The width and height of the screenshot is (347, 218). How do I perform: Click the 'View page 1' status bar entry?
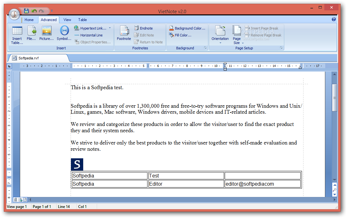pos(17,206)
